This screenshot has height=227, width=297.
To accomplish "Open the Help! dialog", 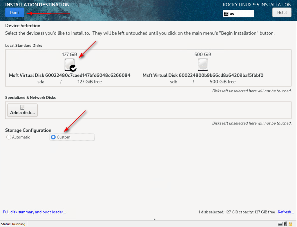I will point(282,12).
